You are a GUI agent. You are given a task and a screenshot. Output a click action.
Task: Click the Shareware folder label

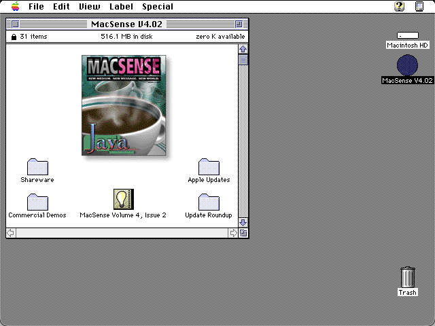pos(37,179)
